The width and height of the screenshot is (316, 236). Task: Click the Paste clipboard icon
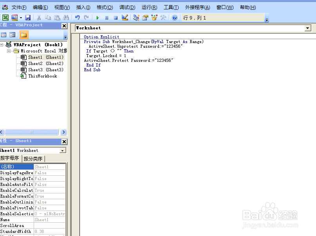(57, 18)
